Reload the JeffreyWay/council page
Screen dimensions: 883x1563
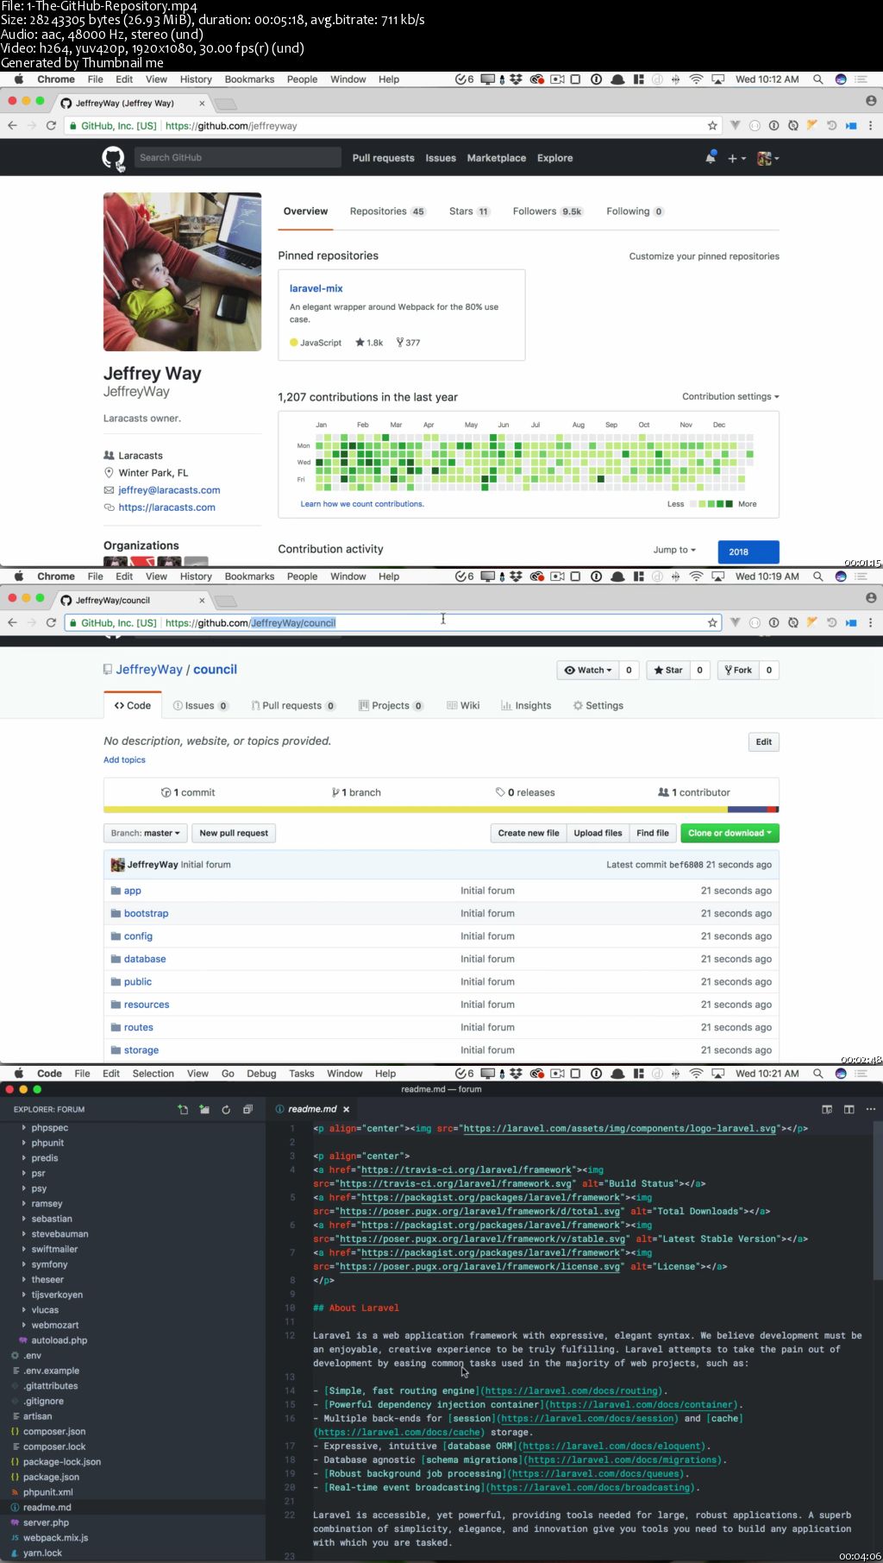point(51,623)
